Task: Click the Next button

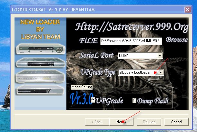Action: [121, 122]
